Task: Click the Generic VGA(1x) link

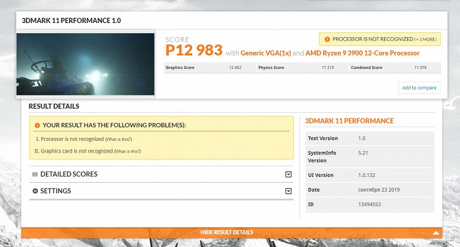Action: (x=266, y=53)
